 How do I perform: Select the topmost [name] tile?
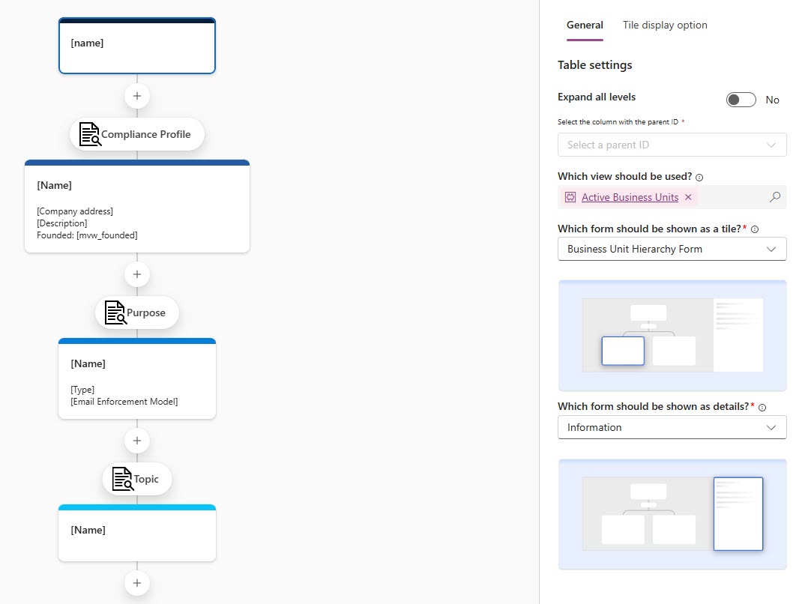[x=137, y=46]
